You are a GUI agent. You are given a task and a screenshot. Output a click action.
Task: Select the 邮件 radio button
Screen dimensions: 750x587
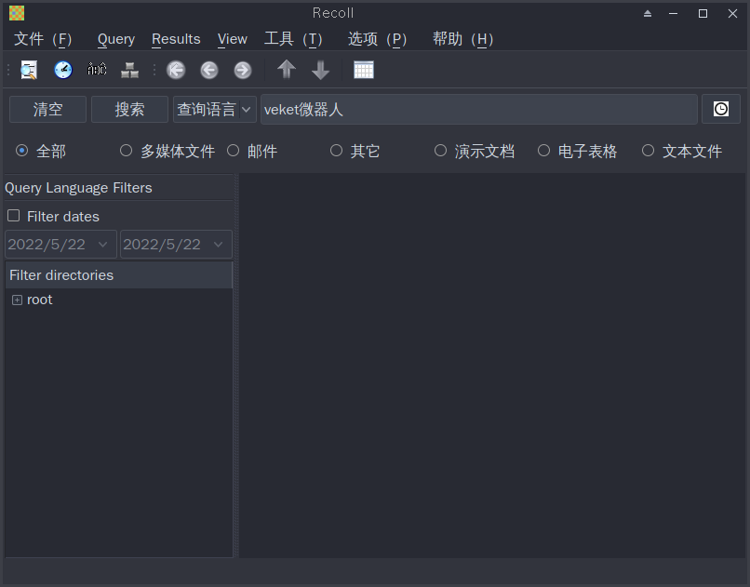click(x=233, y=151)
